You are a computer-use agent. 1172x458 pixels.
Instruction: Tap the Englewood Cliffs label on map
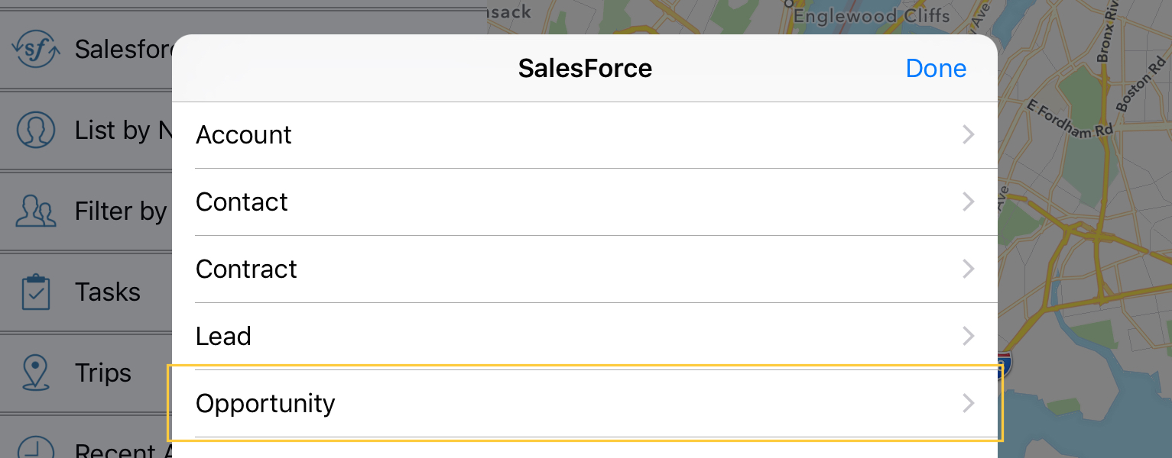pyautogui.click(x=872, y=15)
